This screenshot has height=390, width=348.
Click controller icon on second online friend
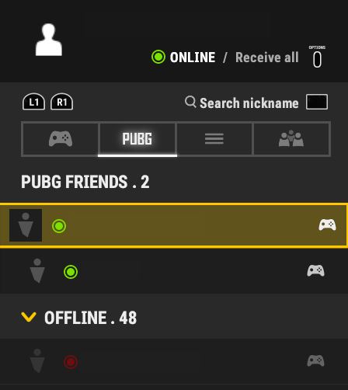pos(315,270)
